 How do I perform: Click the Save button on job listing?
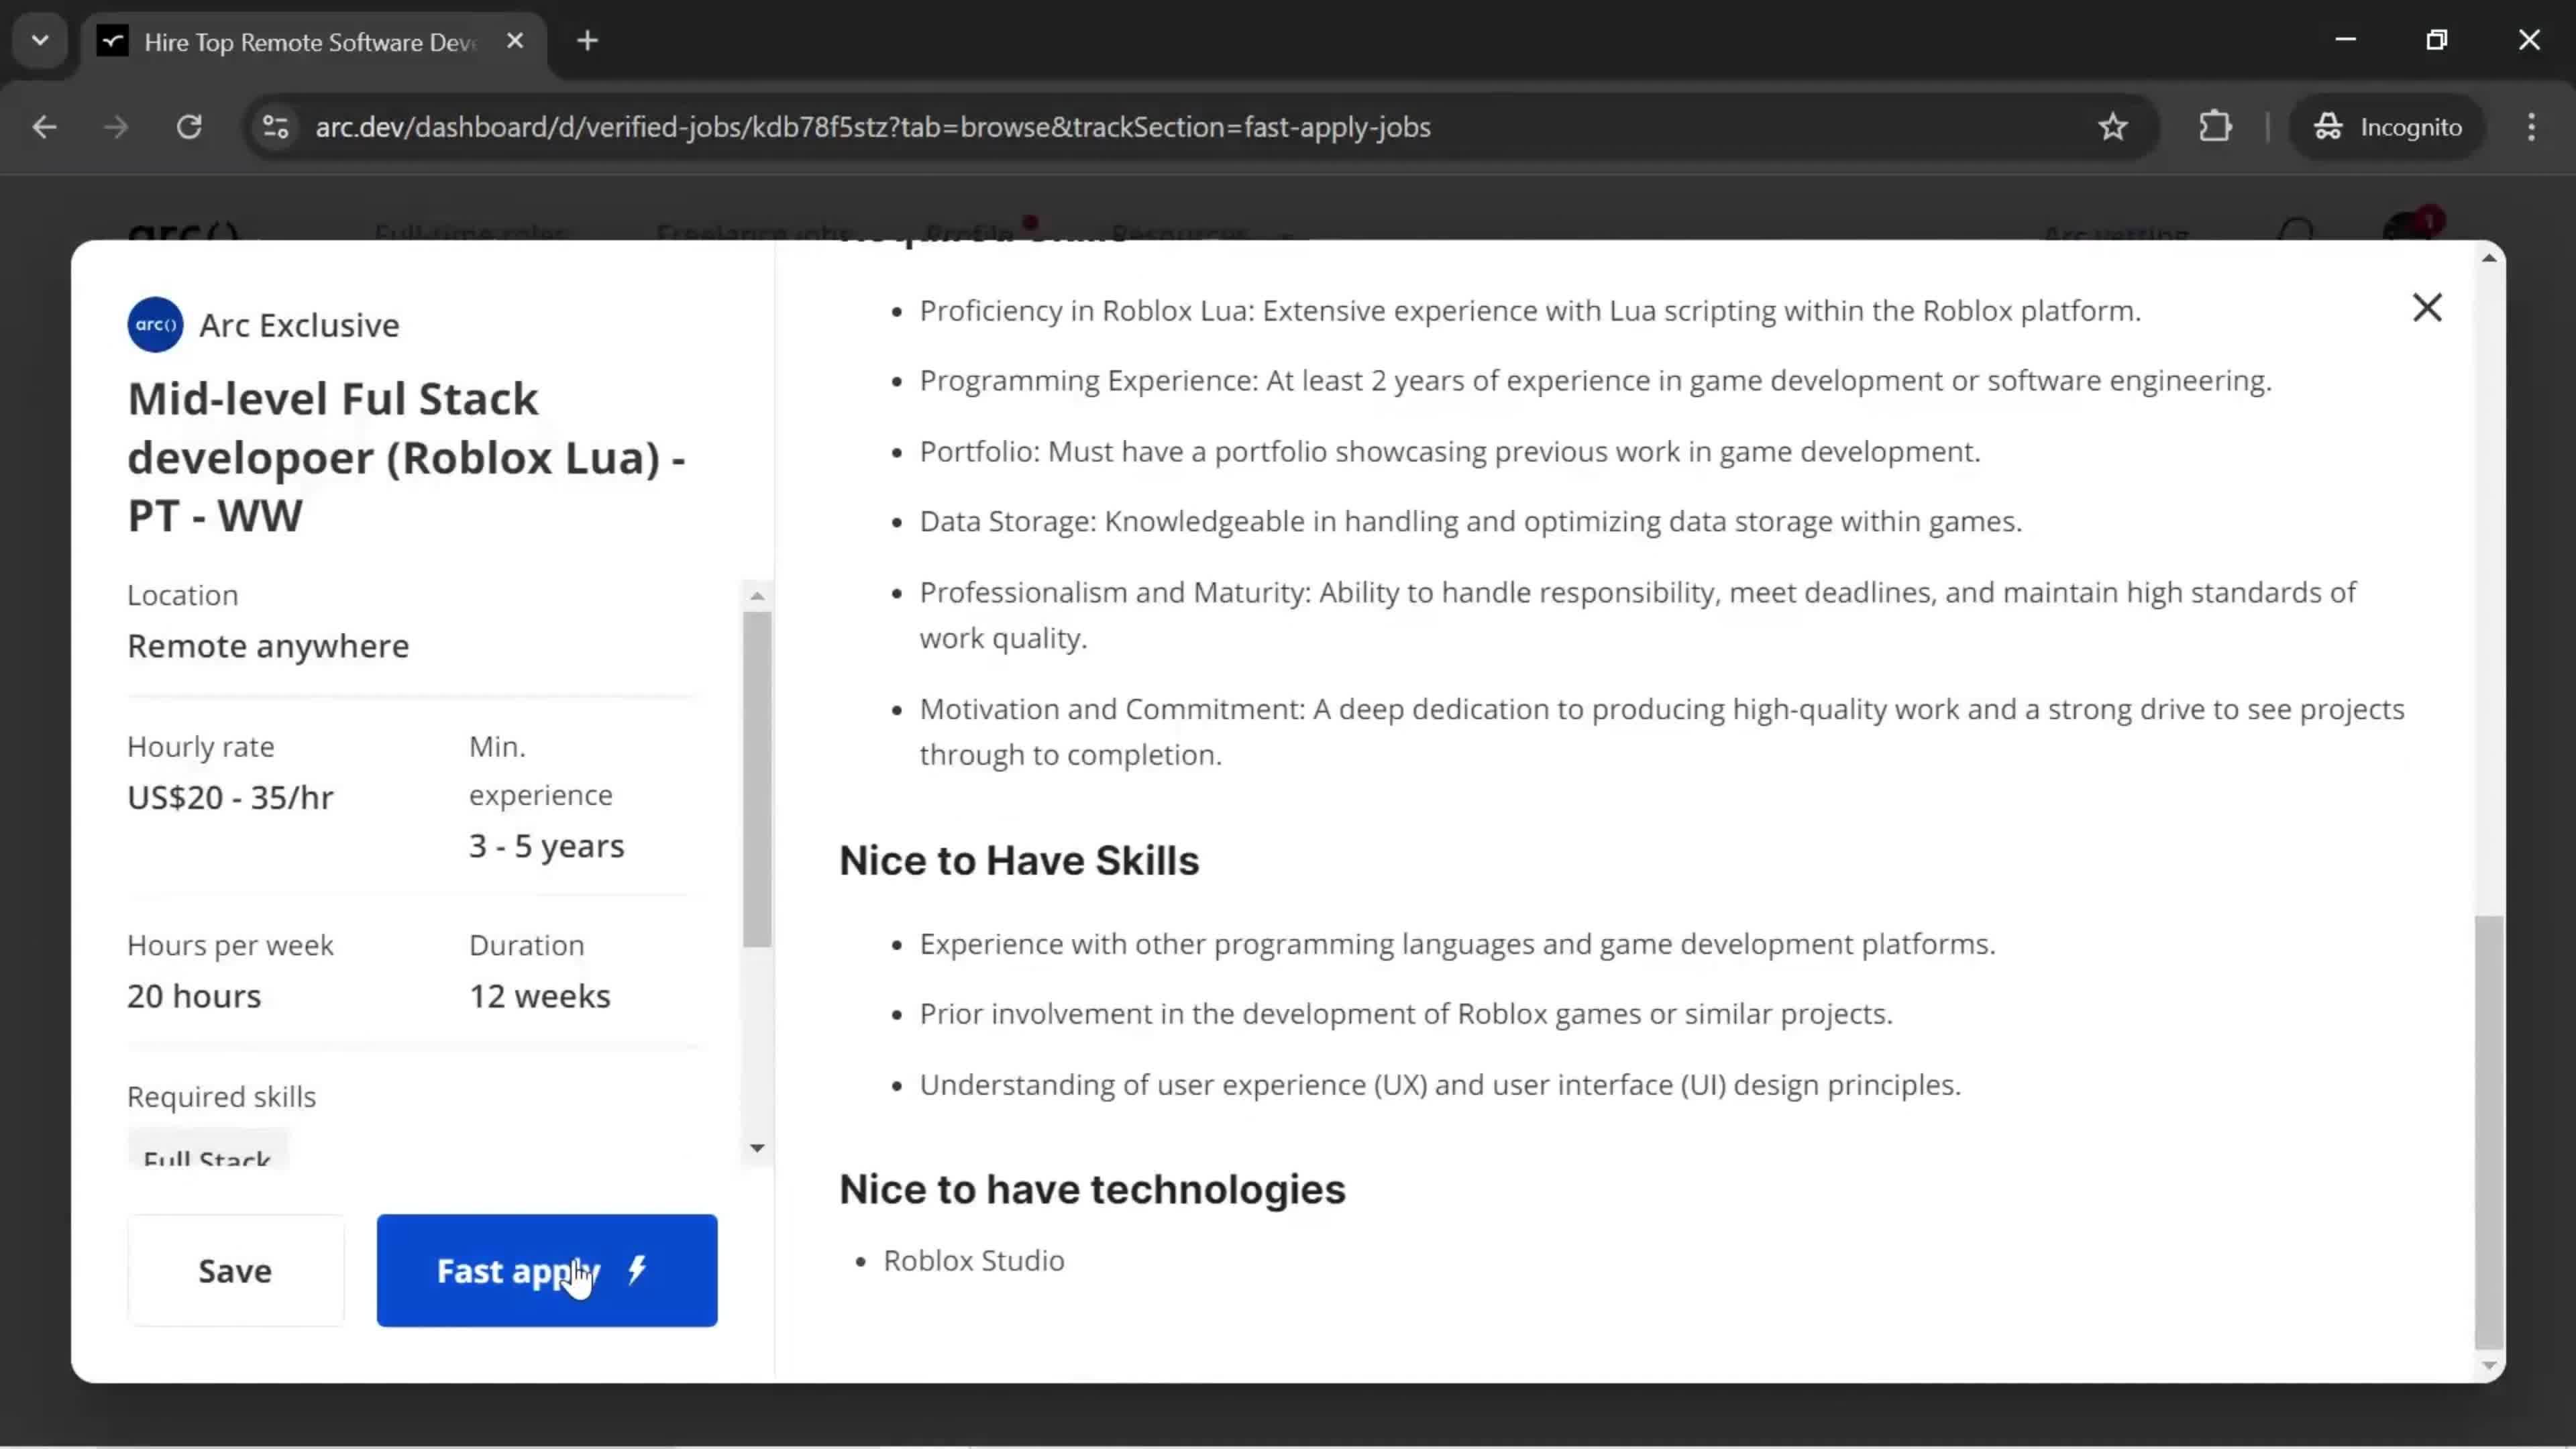pyautogui.click(x=235, y=1271)
